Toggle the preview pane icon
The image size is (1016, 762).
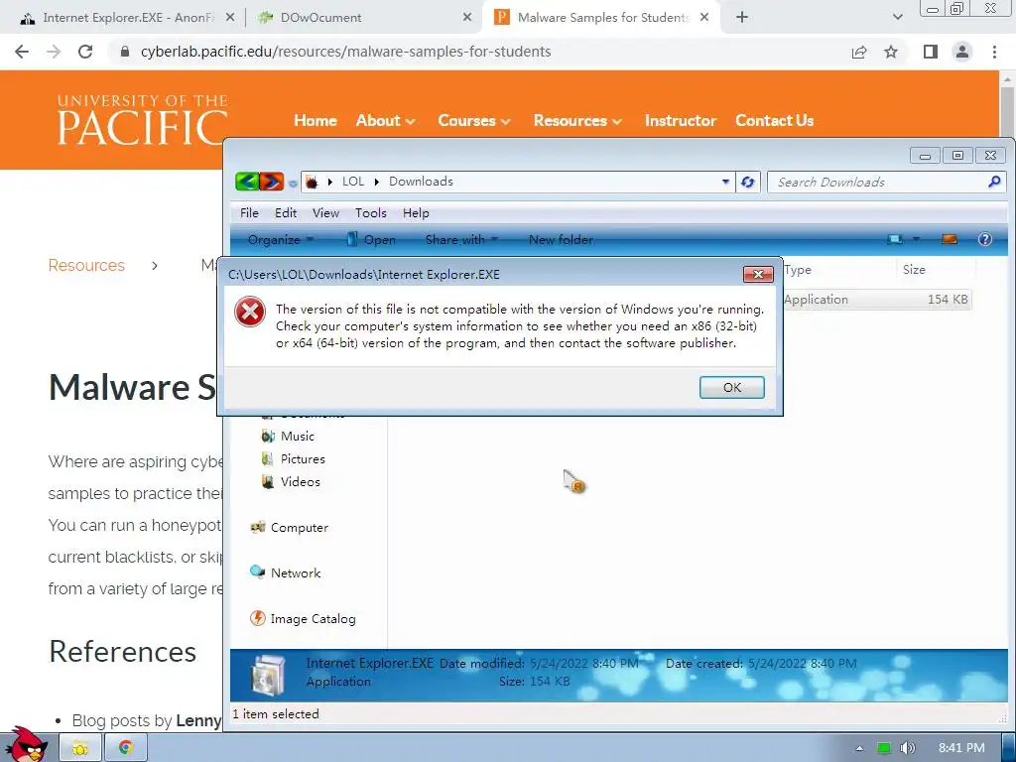point(950,240)
